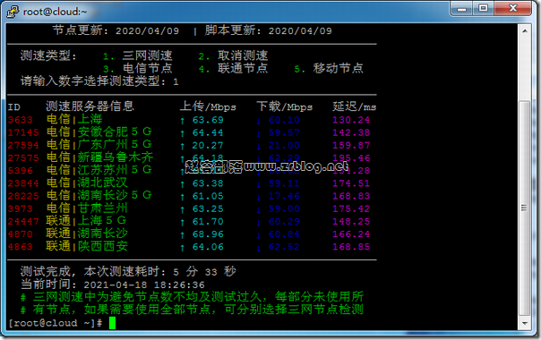Click the vertical scrollbar thumb
541x340 pixels.
[x=525, y=208]
